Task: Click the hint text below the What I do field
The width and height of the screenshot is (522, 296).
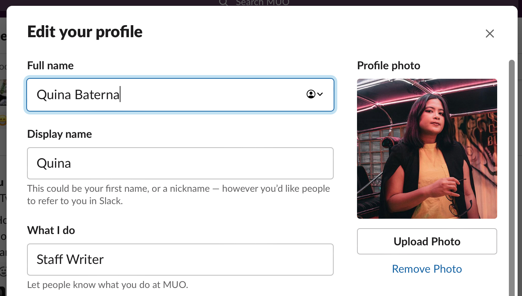Action: pyautogui.click(x=107, y=285)
